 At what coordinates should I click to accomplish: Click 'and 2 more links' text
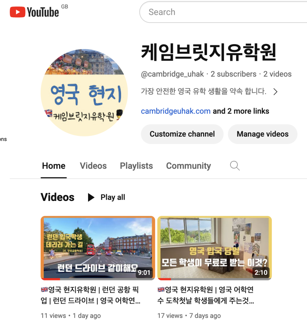(x=241, y=111)
